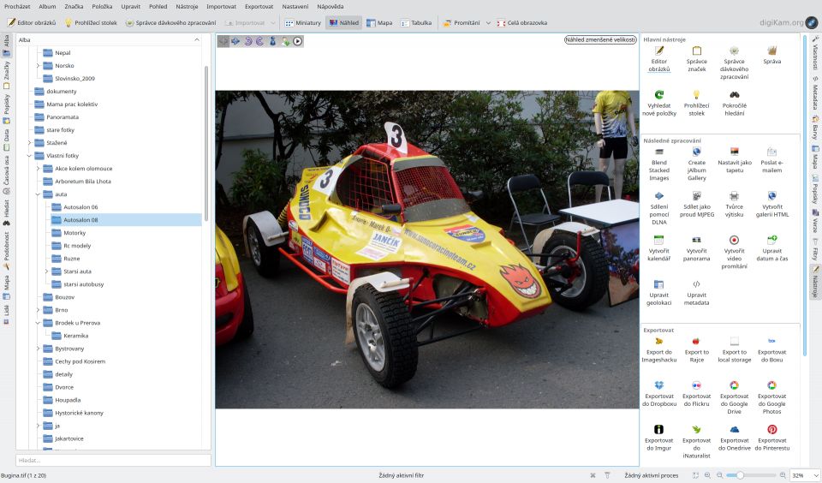
Task: Open the Promítání dropdown arrow
Action: pos(488,22)
